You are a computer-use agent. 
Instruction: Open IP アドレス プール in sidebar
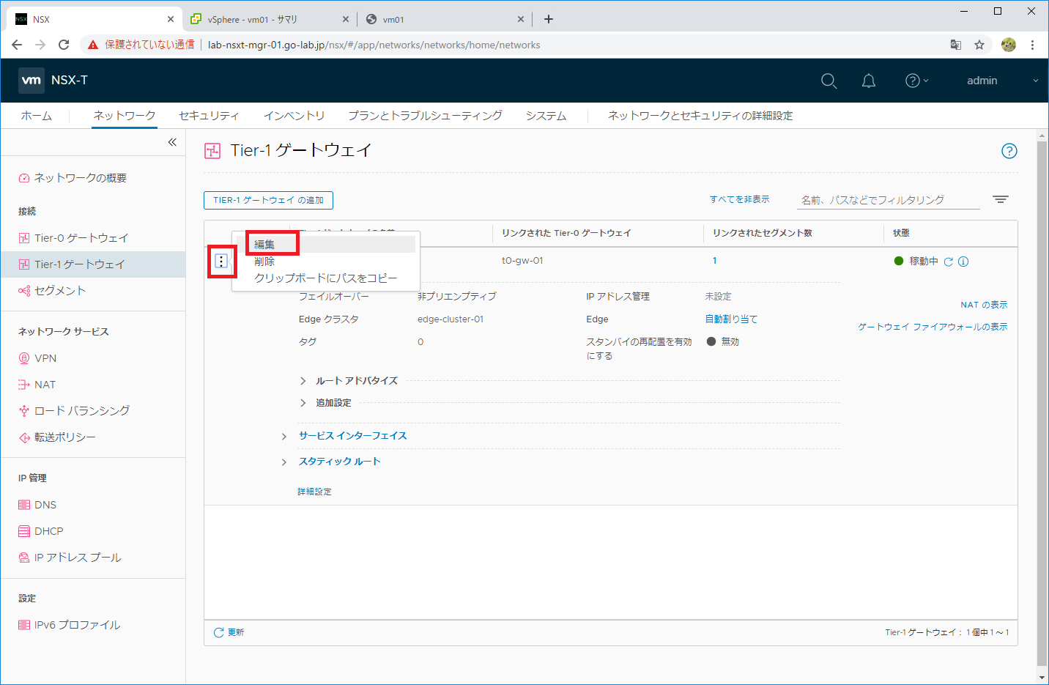click(77, 558)
